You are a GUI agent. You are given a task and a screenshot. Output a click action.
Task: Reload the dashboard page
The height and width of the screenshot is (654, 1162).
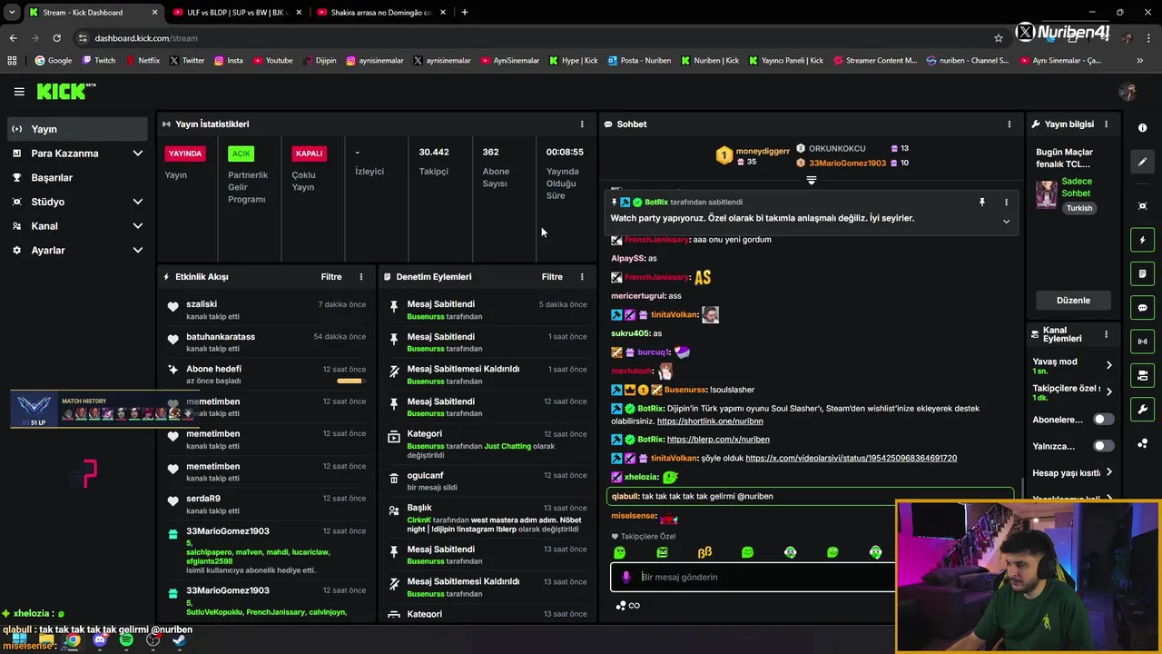tap(56, 38)
